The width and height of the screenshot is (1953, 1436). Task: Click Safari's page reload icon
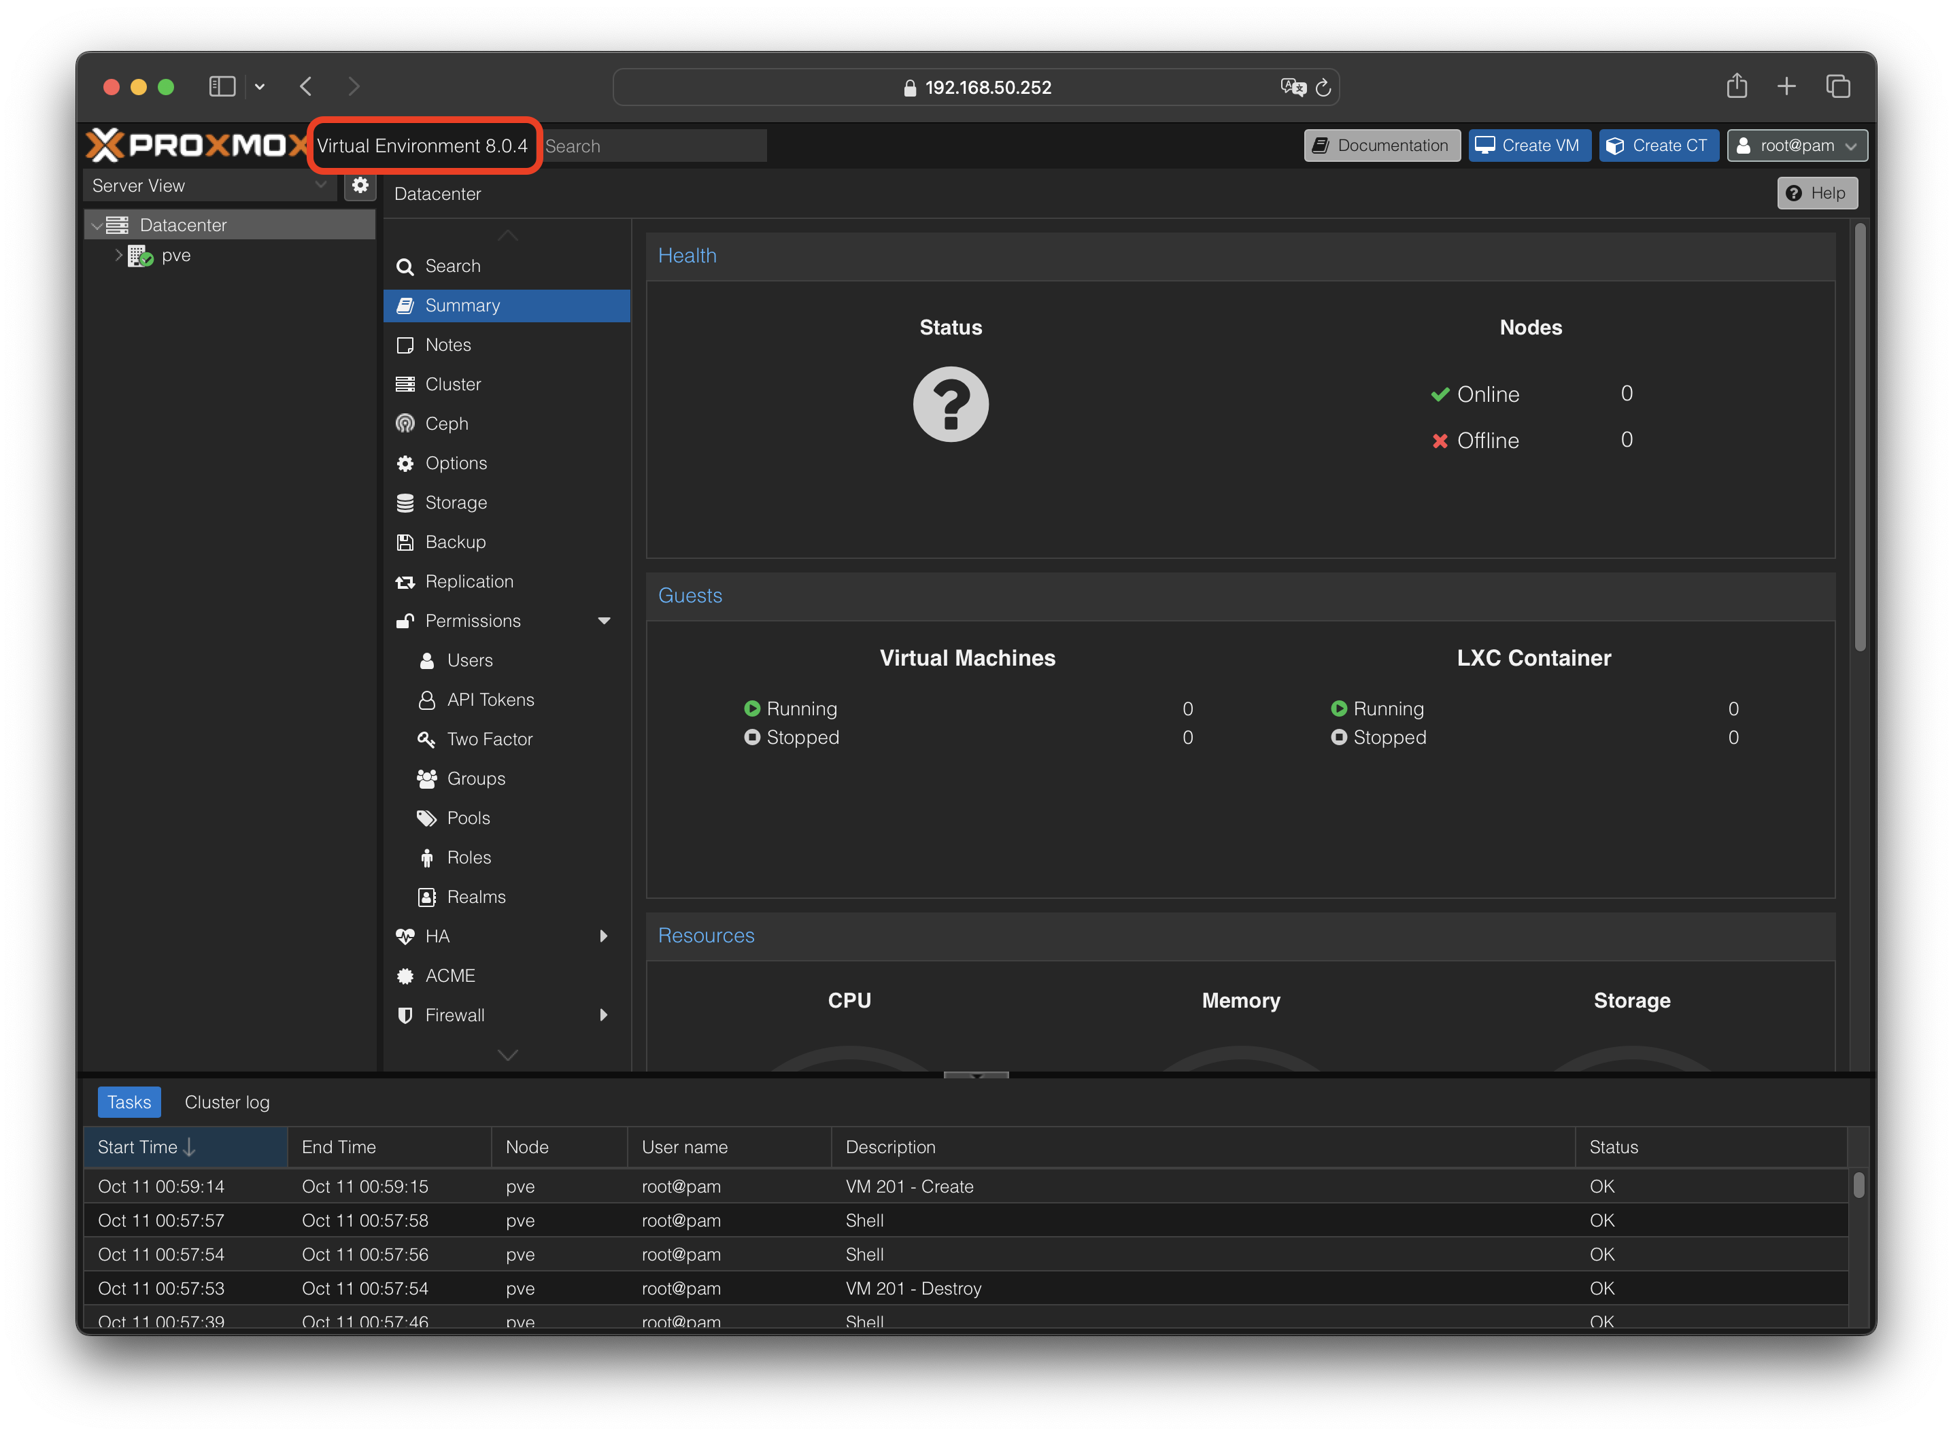[x=1323, y=88]
